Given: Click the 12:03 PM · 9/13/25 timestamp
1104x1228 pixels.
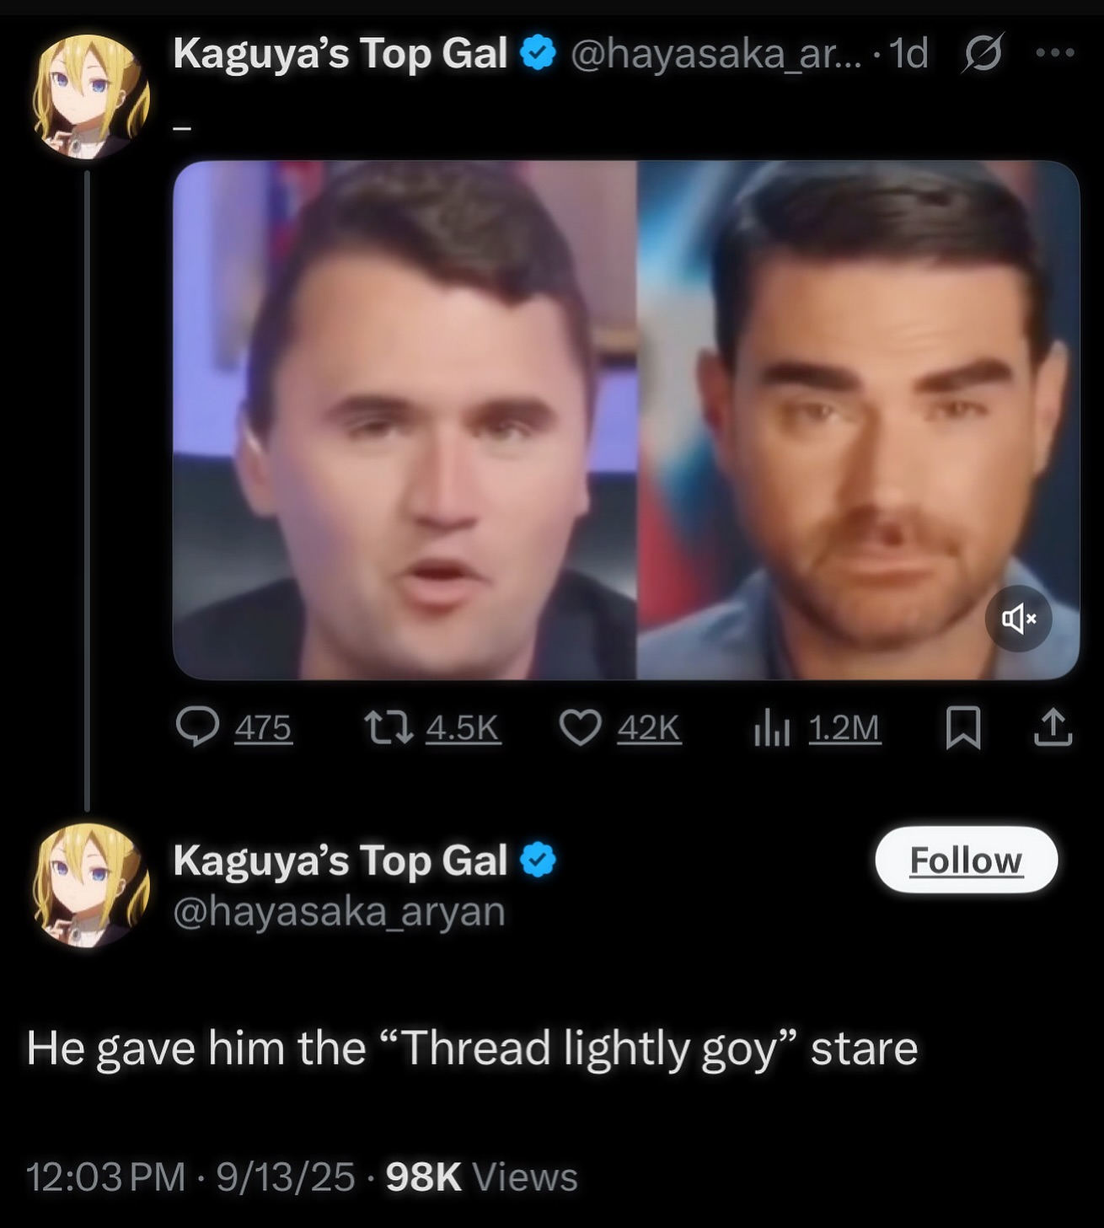Looking at the screenshot, I should point(190,1177).
